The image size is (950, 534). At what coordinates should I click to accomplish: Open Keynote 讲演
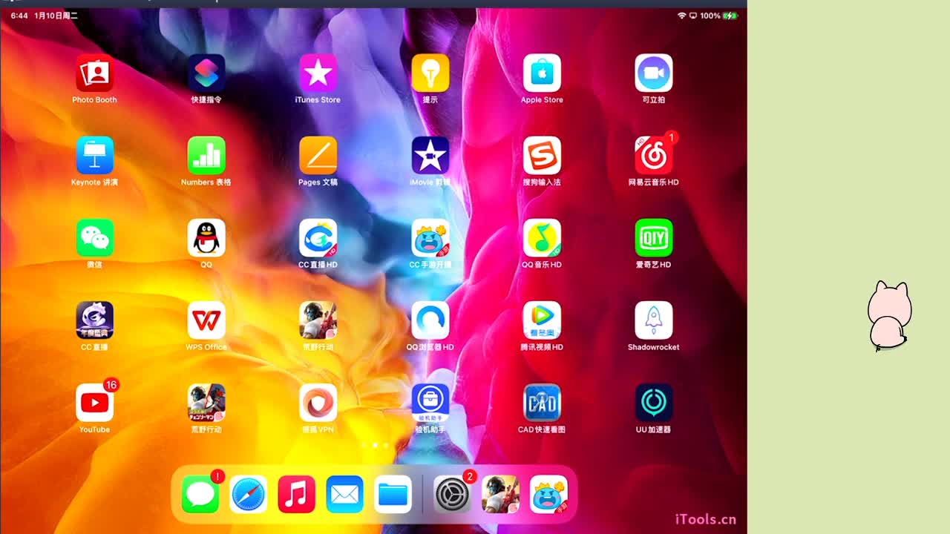click(x=95, y=155)
